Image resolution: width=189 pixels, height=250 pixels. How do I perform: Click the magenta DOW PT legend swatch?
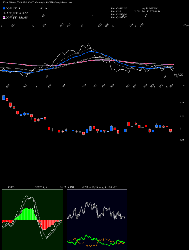coord(4,17)
